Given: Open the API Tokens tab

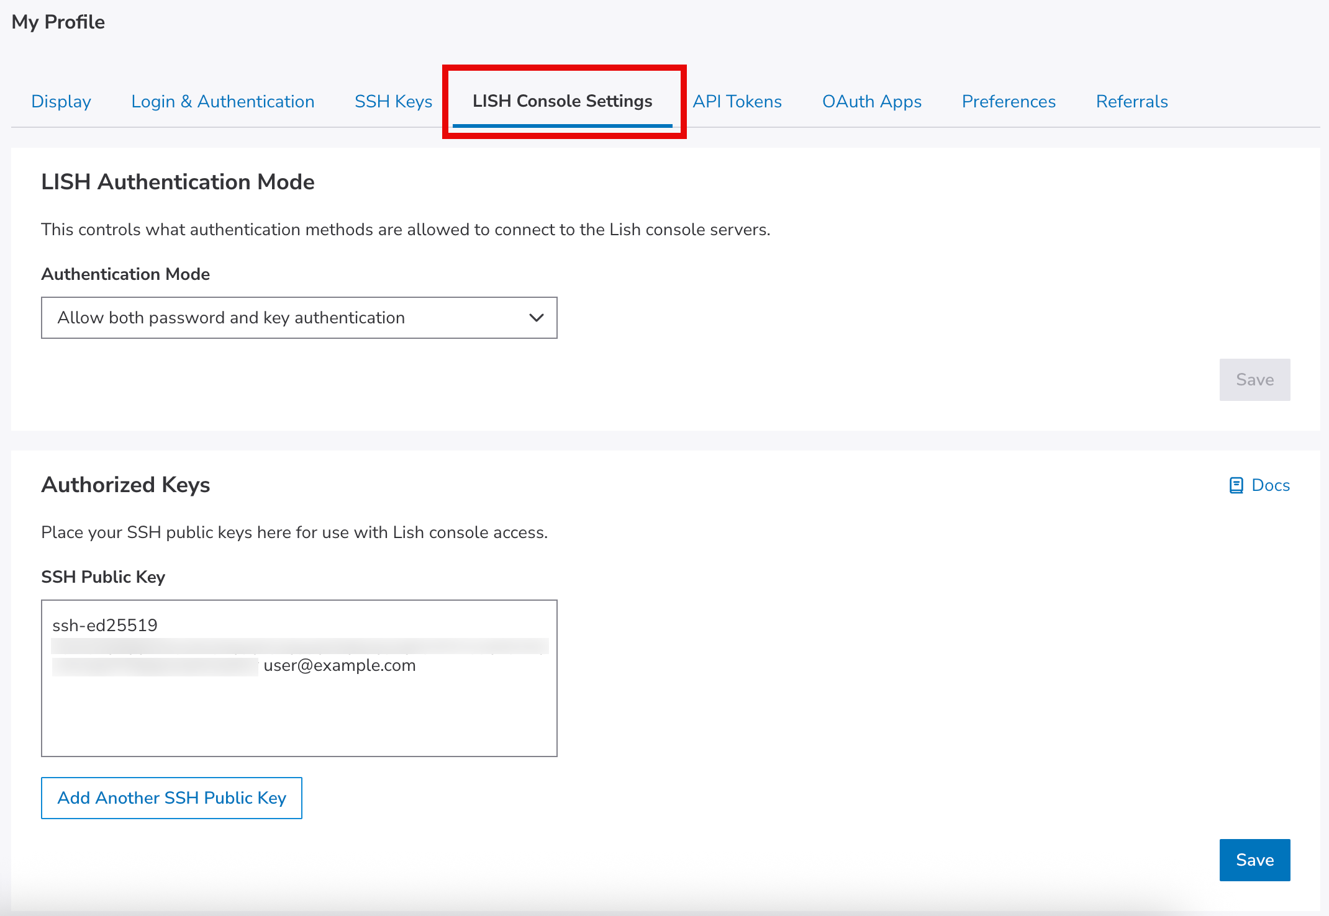Looking at the screenshot, I should [x=737, y=101].
